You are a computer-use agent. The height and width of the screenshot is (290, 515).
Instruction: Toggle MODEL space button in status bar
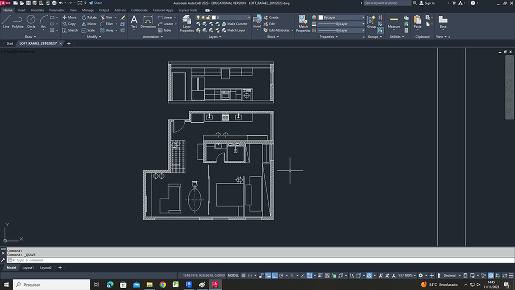pyautogui.click(x=233, y=276)
